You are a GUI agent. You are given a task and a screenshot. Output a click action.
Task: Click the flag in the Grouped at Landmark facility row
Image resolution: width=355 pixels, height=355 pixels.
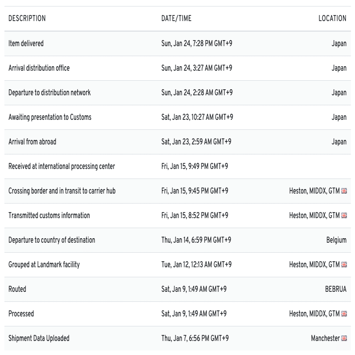pos(343,265)
